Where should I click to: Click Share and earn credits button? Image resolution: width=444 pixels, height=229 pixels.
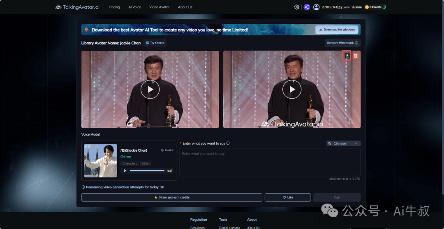tap(171, 198)
